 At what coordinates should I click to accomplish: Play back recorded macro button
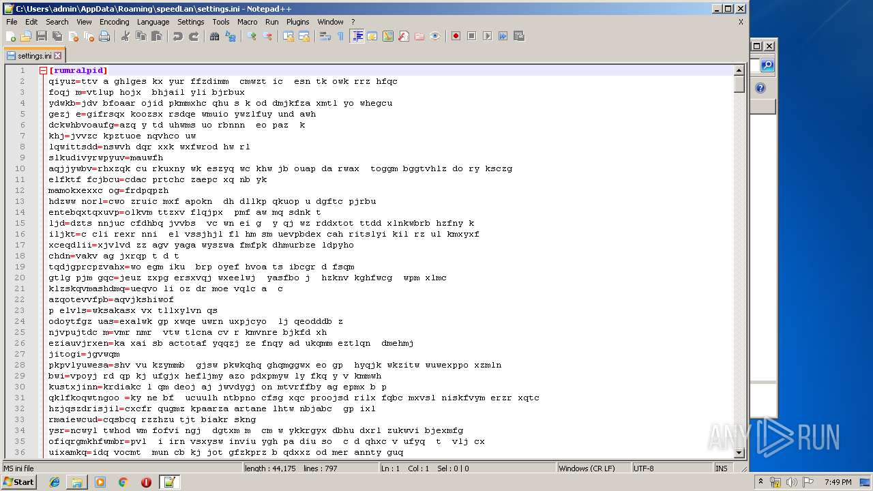[x=487, y=36]
